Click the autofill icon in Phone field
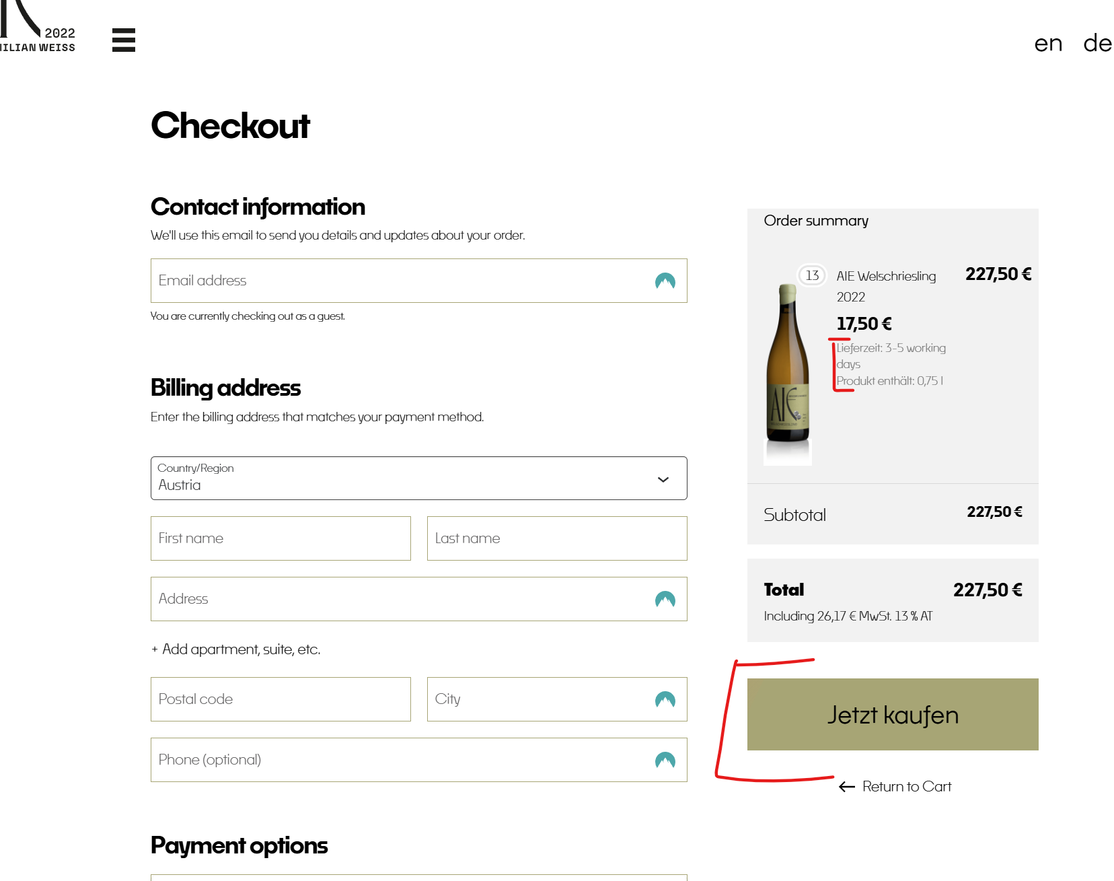This screenshot has width=1114, height=881. [x=665, y=761]
